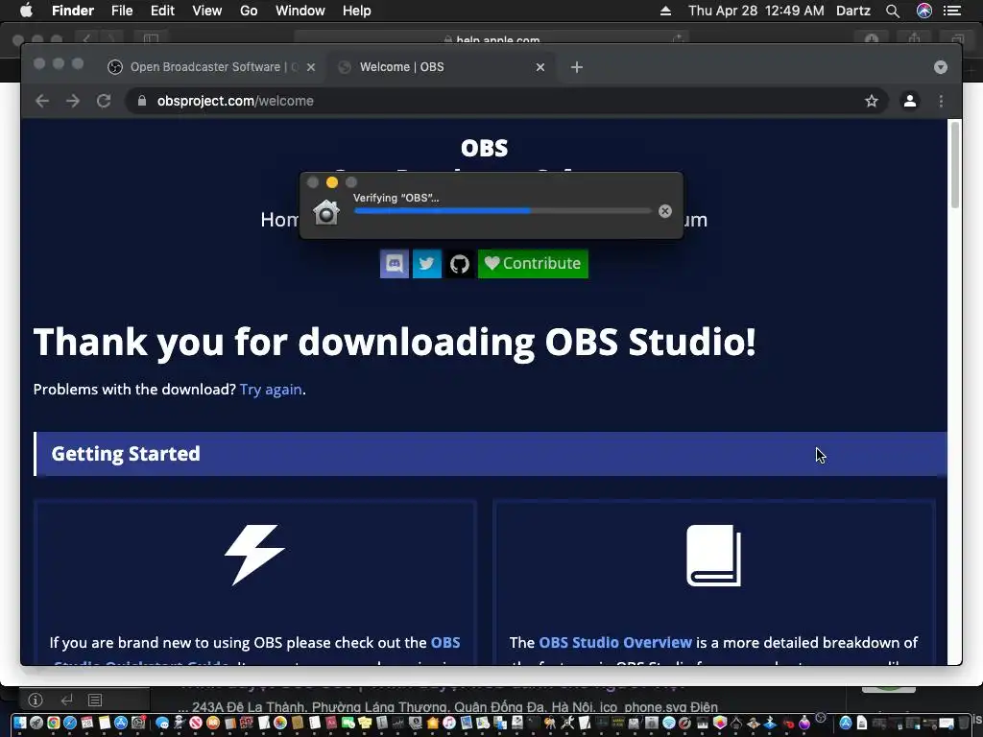Click the Try again download link
983x737 pixels.
tap(271, 390)
